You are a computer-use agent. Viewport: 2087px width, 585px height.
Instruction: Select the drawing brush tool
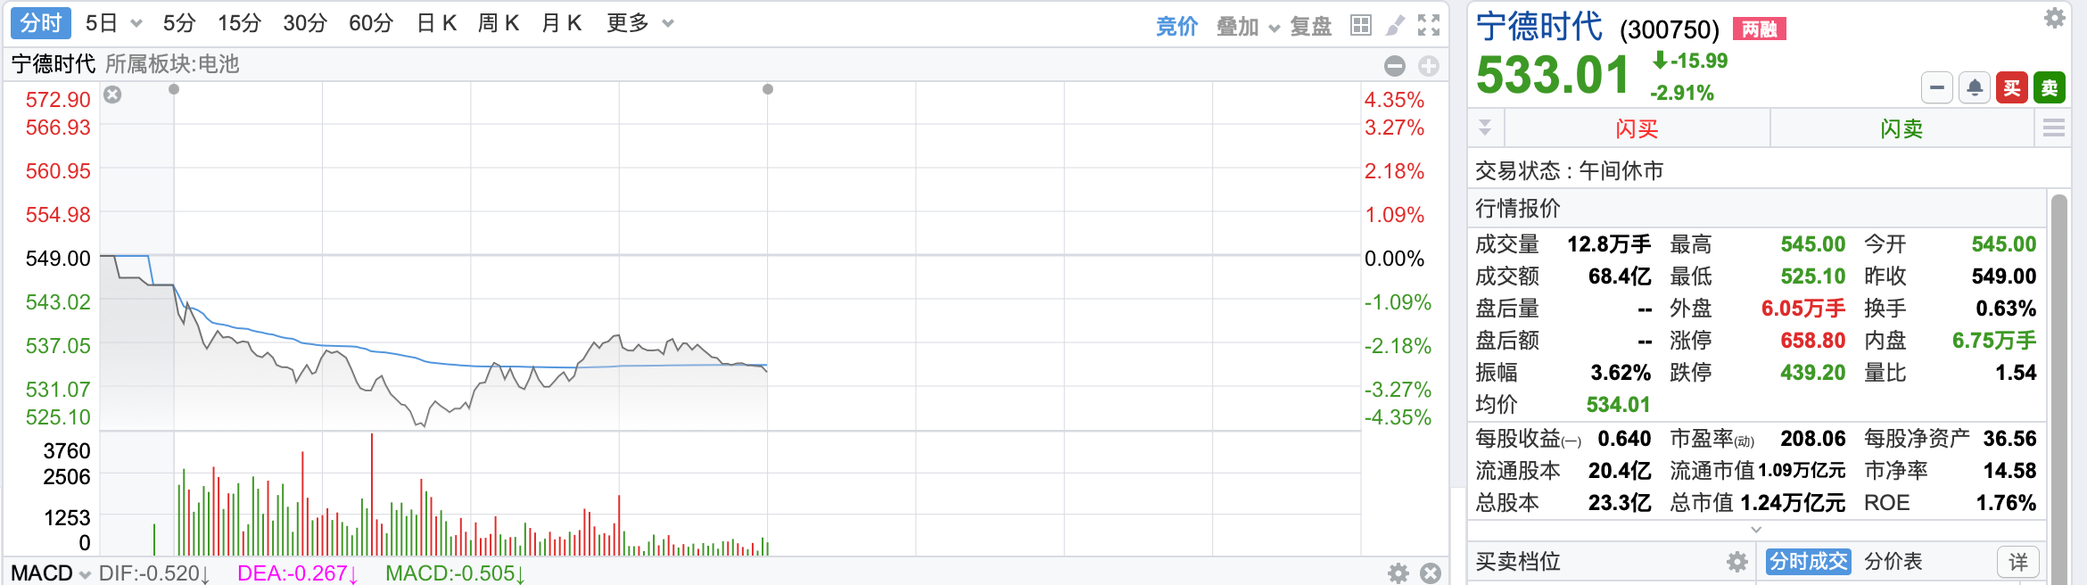tap(1396, 25)
